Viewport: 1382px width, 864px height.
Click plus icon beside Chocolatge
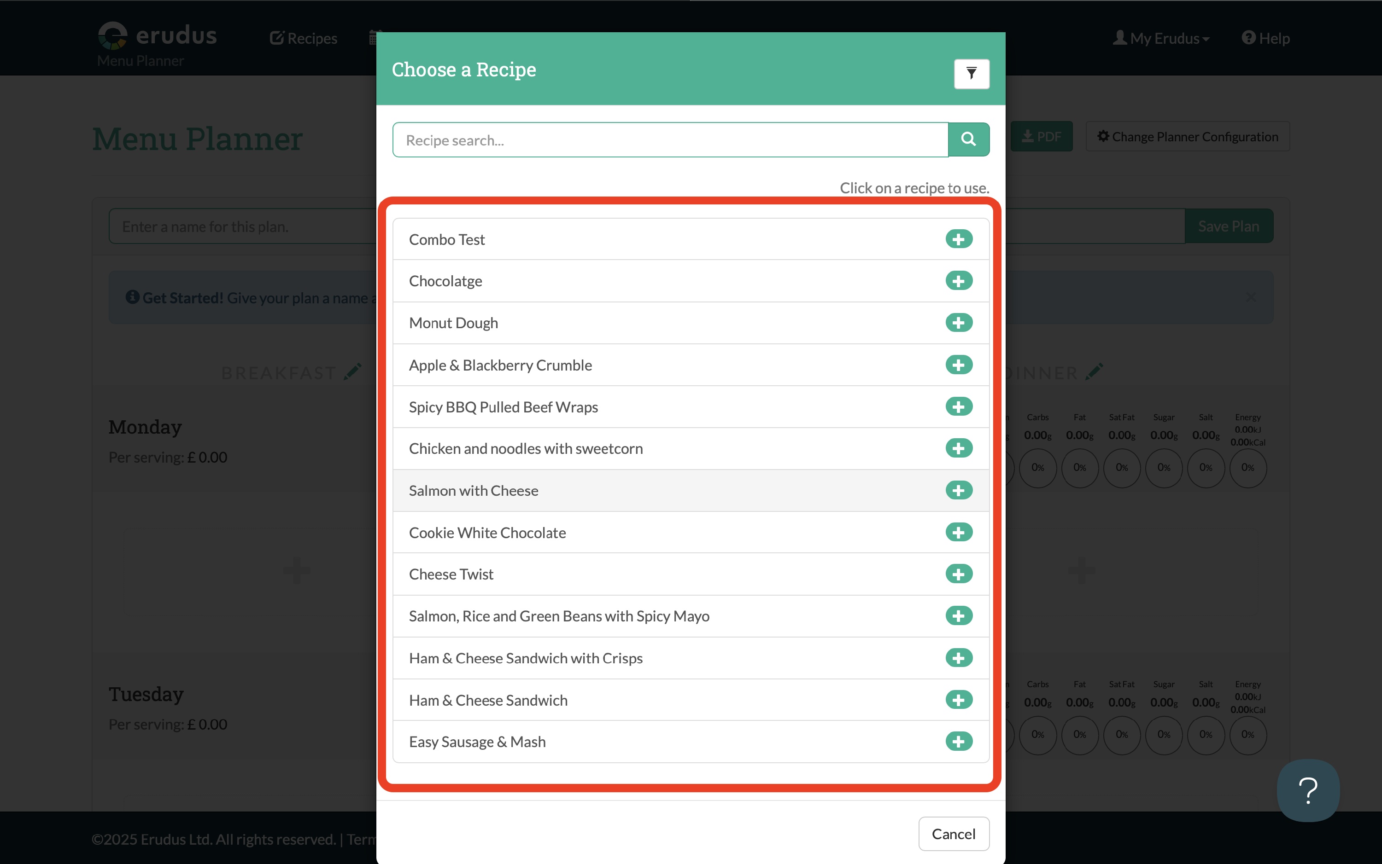[x=958, y=281]
